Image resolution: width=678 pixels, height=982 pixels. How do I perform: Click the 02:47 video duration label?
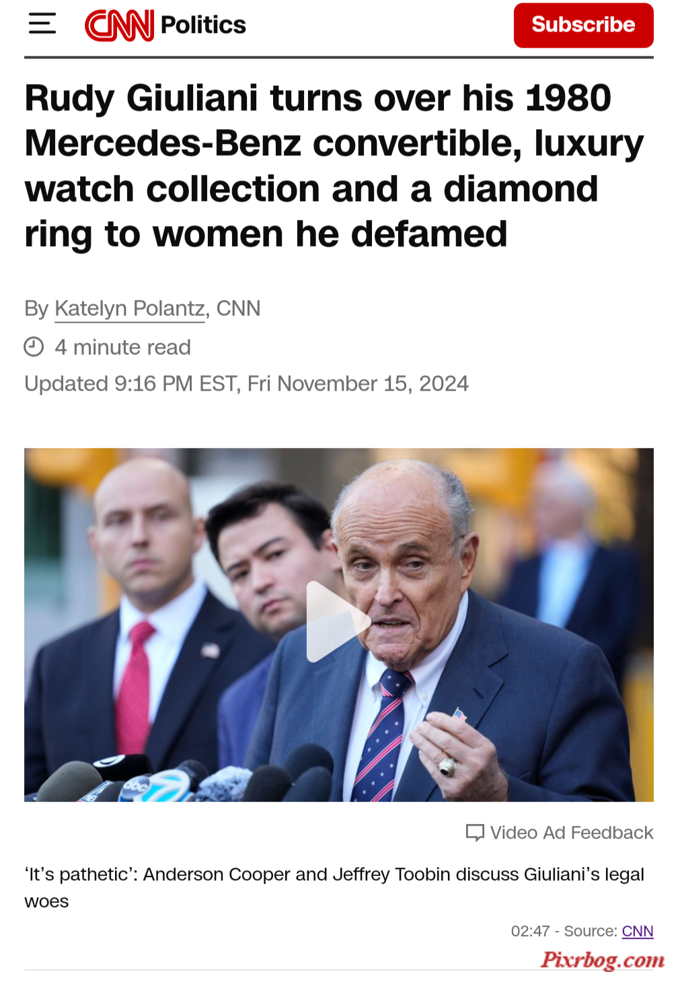pos(530,931)
